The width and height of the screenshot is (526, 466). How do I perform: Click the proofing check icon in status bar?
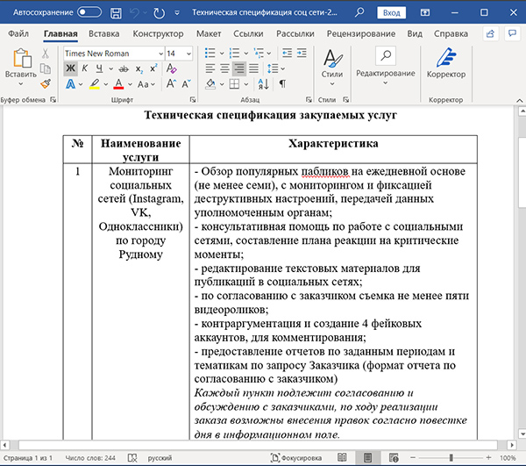132,458
